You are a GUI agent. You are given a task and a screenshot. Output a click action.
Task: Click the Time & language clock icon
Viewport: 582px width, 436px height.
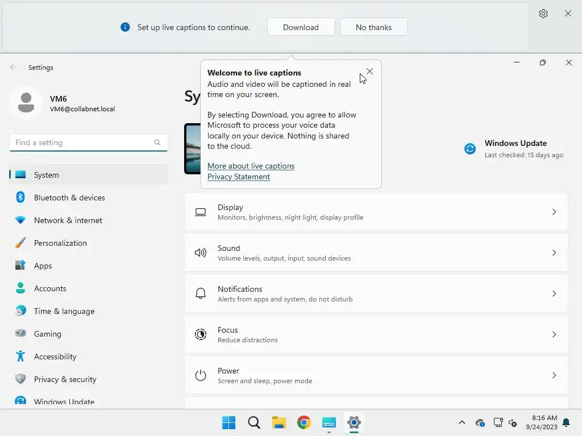pos(20,311)
